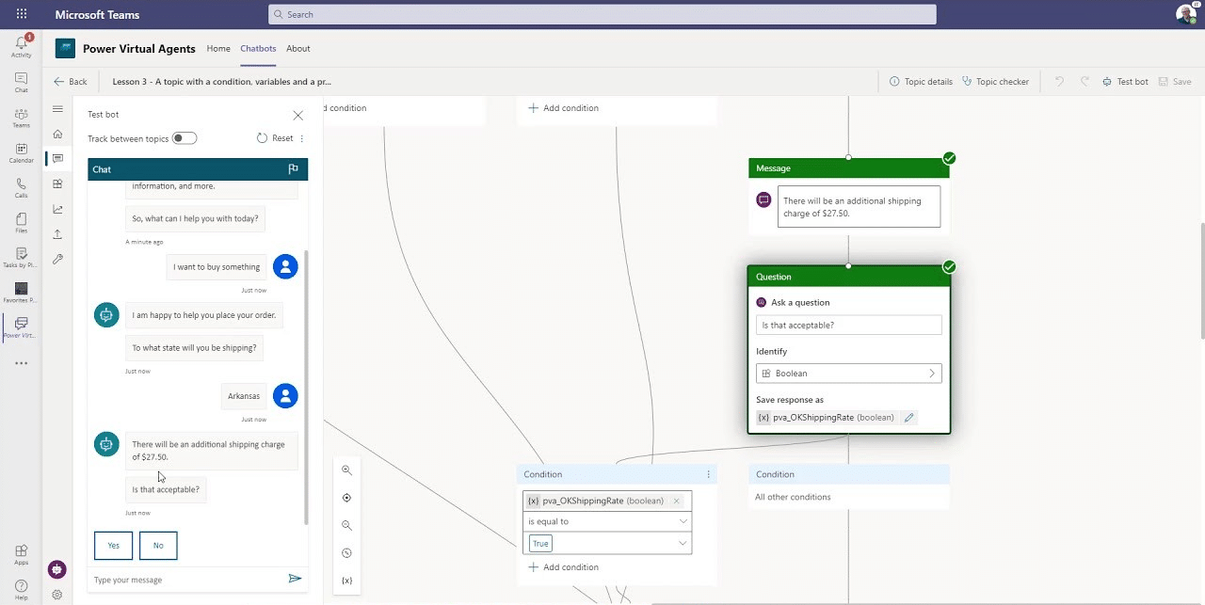Answer No in the test chat
This screenshot has height=605, width=1205.
tap(158, 546)
